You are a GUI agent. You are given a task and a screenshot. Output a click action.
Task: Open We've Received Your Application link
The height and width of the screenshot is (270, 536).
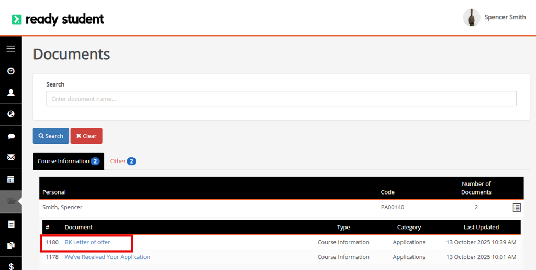point(107,257)
